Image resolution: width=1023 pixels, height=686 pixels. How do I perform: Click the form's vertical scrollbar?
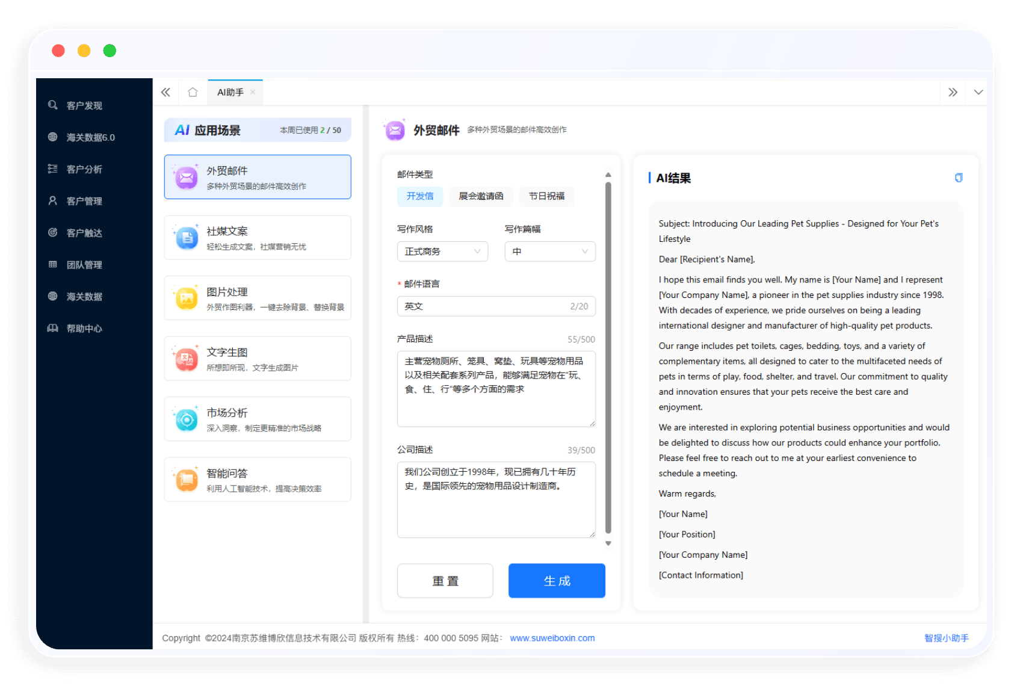608,358
